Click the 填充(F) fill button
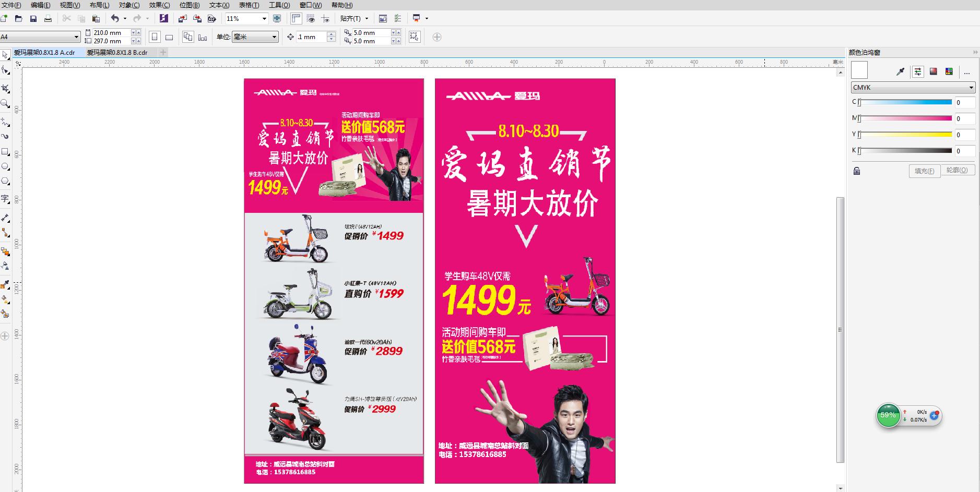This screenshot has height=492, width=980. tap(925, 171)
